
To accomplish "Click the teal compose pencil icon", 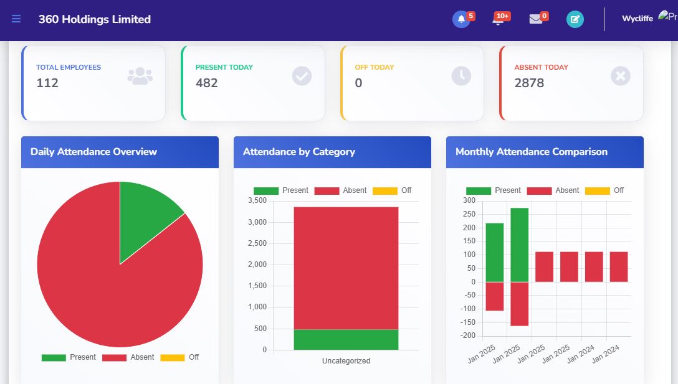I will [x=575, y=19].
